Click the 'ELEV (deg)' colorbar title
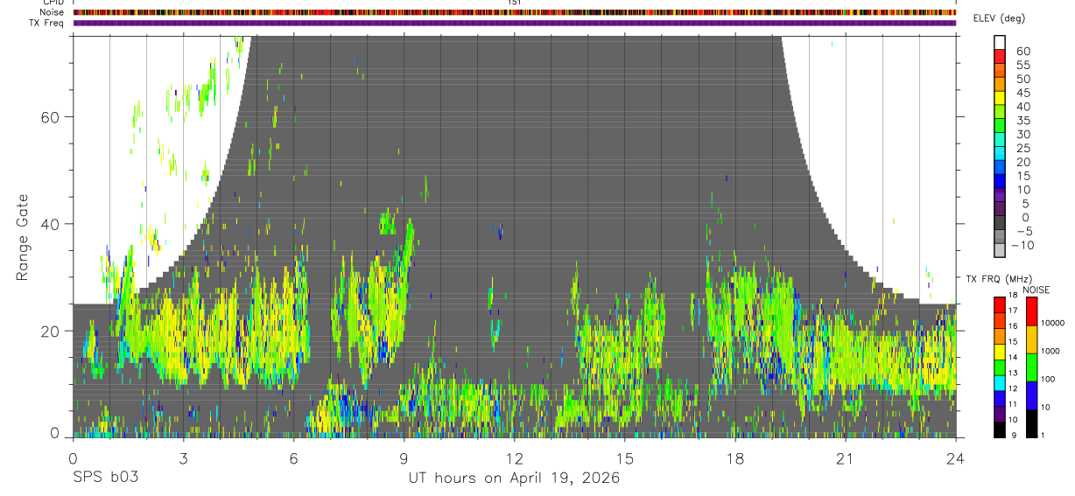This screenshot has width=1075, height=496. [x=999, y=18]
